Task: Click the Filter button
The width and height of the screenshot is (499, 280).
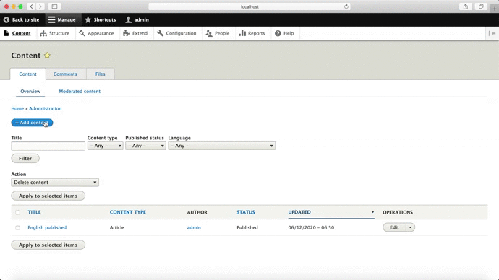Action: pos(25,159)
